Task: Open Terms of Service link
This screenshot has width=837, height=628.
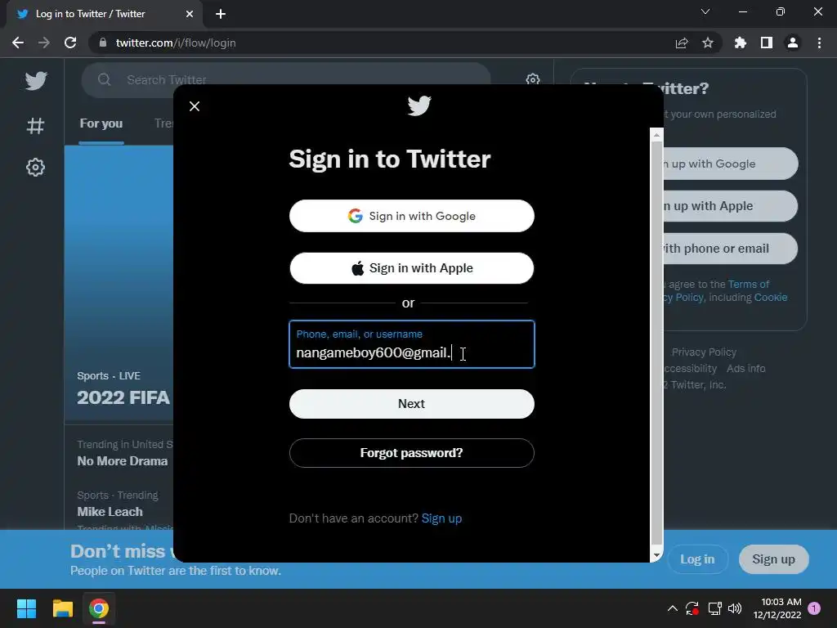Action: point(749,284)
